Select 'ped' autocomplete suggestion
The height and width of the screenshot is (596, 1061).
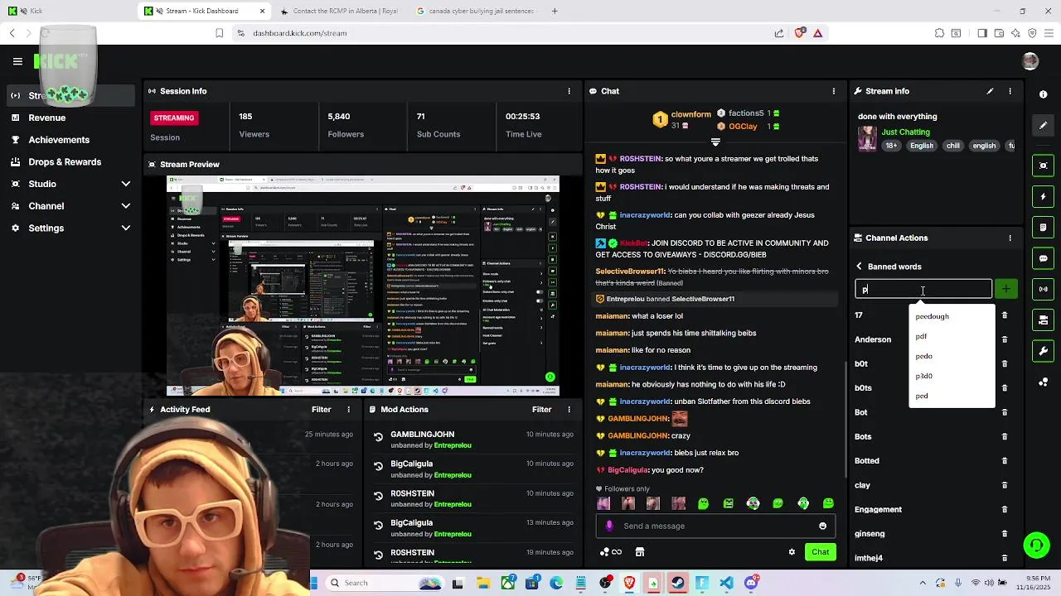point(952,396)
